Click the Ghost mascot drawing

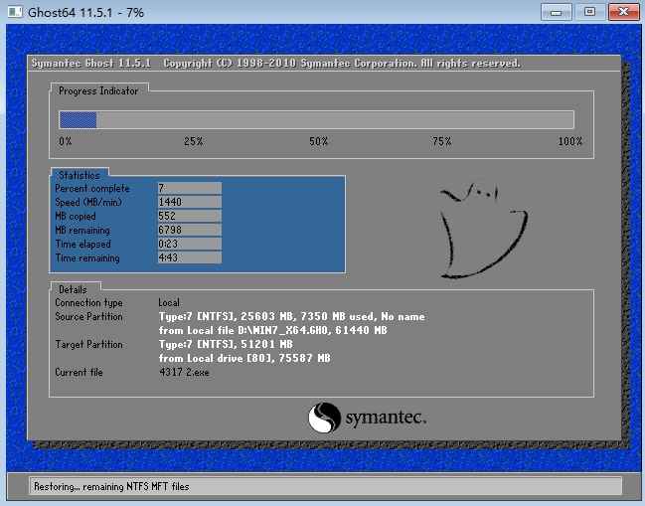476,230
